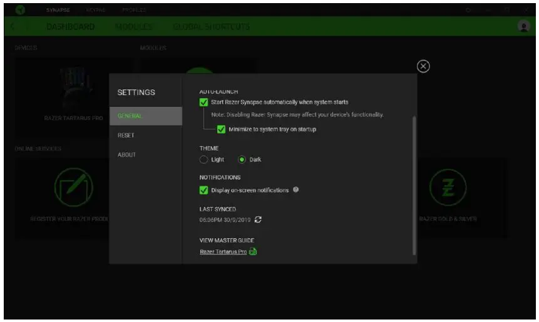
Task: Switch to the Synapse top tab
Action: coord(58,10)
